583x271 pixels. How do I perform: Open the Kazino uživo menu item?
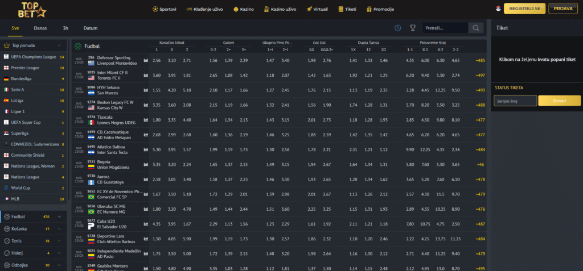coord(280,9)
